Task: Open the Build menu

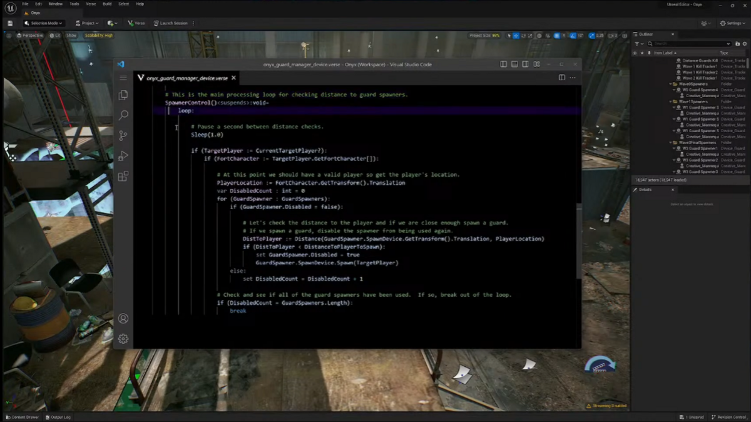Action: [108, 4]
